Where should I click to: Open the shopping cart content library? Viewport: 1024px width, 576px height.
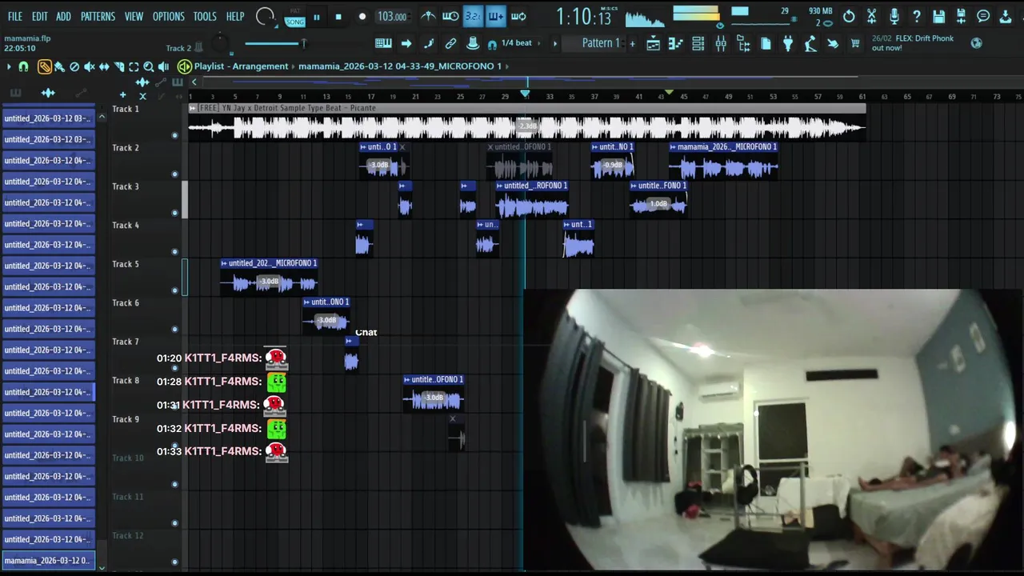click(x=855, y=44)
